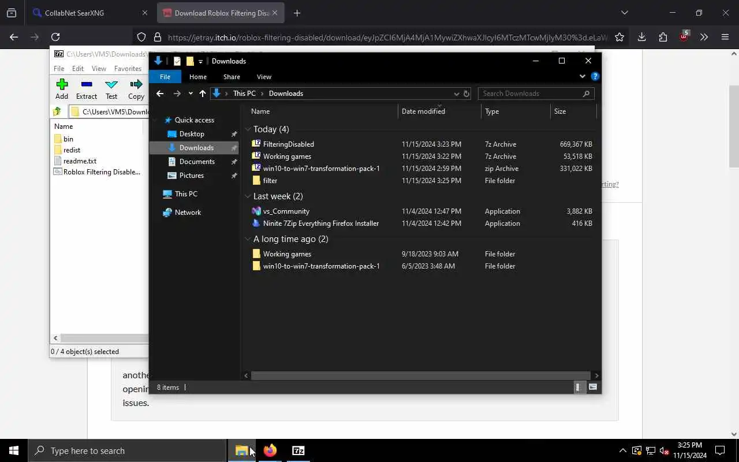739x462 pixels.
Task: Open the notification center icon
Action: 720,450
